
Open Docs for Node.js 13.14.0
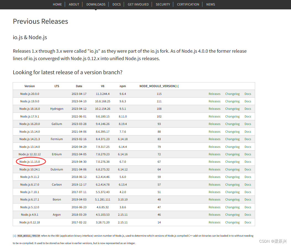tap(248, 147)
